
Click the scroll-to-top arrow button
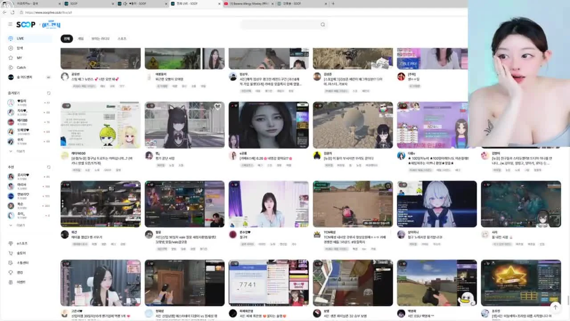tap(555, 307)
